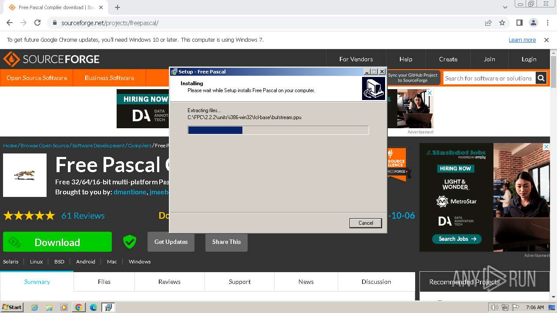Cancel the Free Pascal setup
Screen dimensions: 557x313
pos(366,223)
